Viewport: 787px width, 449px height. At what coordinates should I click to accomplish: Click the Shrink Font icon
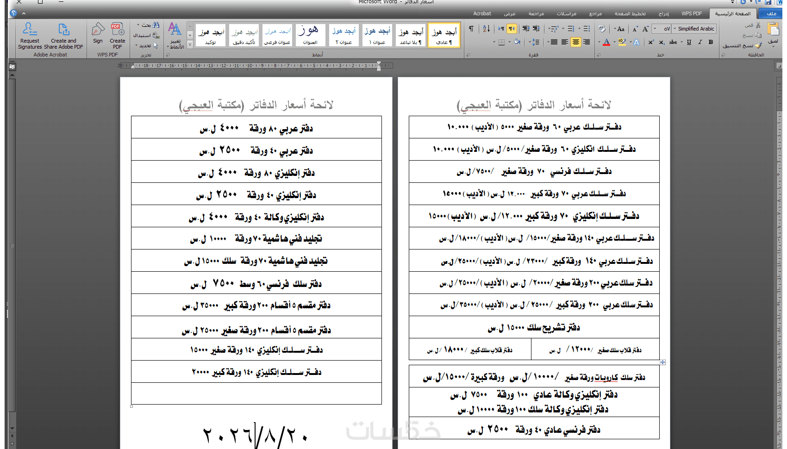click(x=635, y=29)
